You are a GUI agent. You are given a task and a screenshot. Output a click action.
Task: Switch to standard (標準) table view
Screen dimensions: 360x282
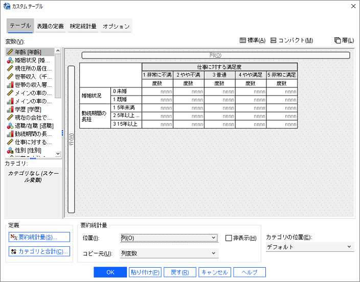[253, 40]
